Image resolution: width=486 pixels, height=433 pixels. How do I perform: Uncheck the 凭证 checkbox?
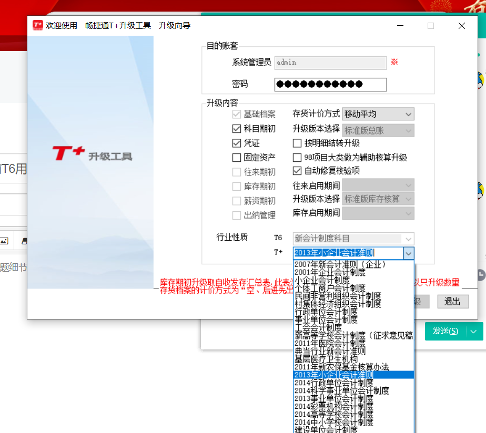tap(237, 143)
